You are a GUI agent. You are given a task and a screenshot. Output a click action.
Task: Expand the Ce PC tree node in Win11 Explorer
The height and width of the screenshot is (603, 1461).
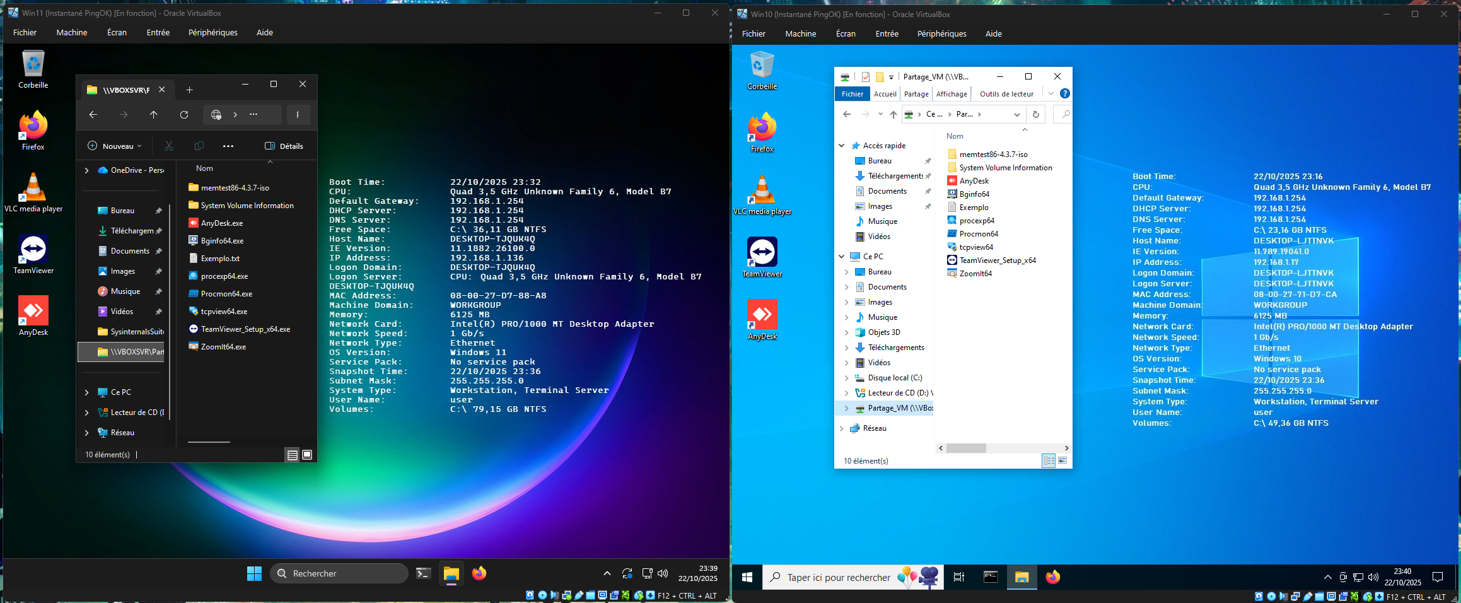87,392
